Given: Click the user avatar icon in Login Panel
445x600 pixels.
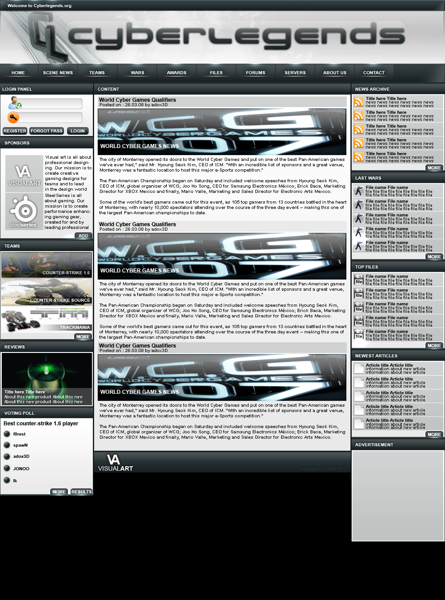Looking at the screenshot, I should tap(14, 103).
